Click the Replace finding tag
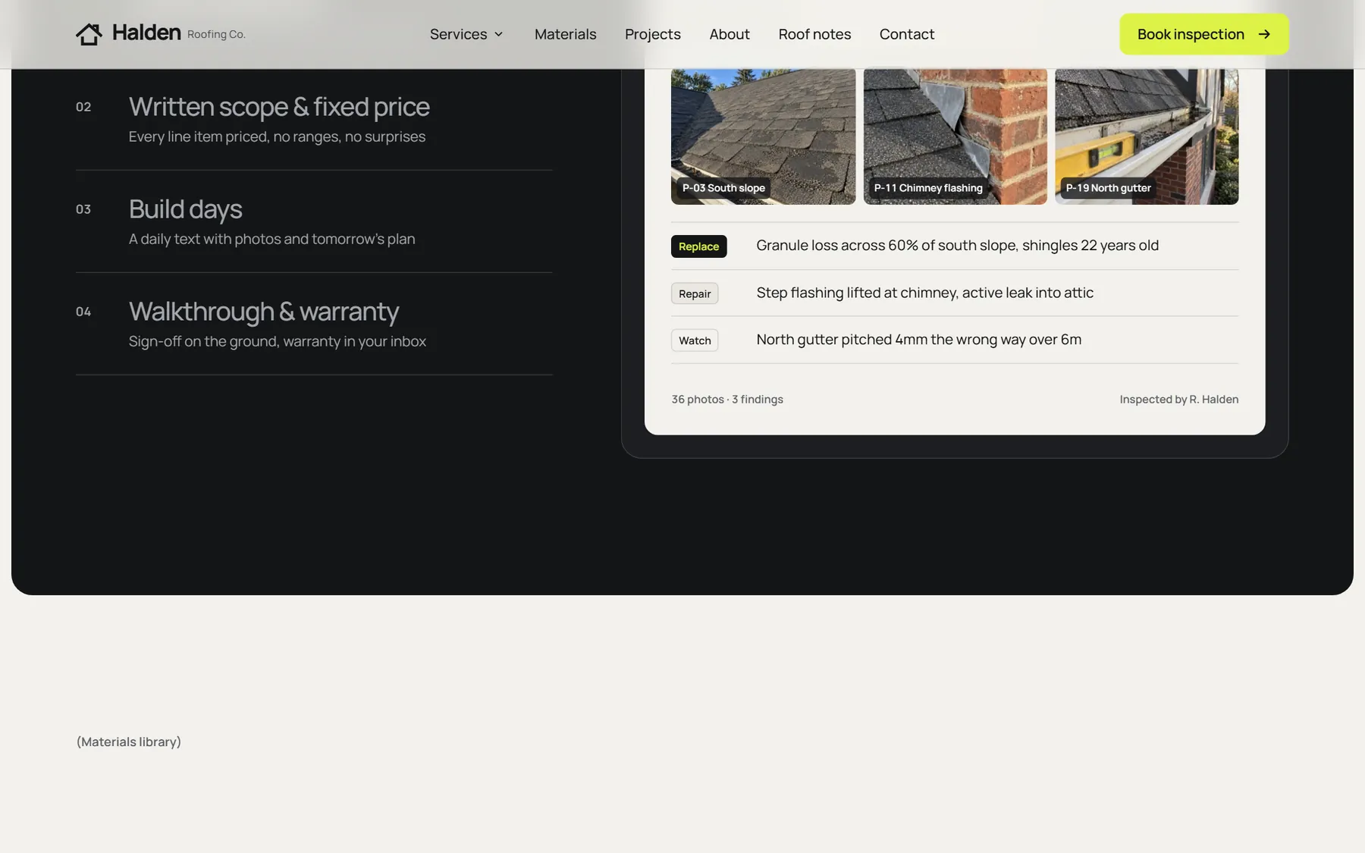 [x=698, y=246]
